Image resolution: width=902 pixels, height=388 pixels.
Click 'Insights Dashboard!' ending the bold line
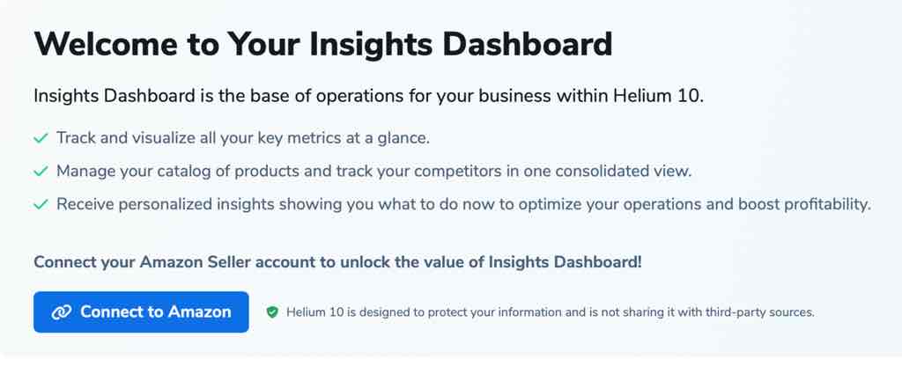point(565,262)
